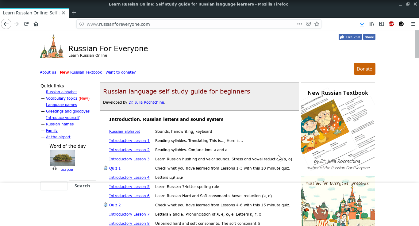Image resolution: width=419 pixels, height=226 pixels.
Task: Open Introductory Lesson 2
Action: [x=129, y=150]
